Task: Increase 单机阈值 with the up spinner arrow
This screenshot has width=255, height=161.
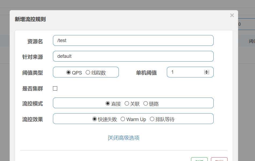Action: (x=206, y=70)
